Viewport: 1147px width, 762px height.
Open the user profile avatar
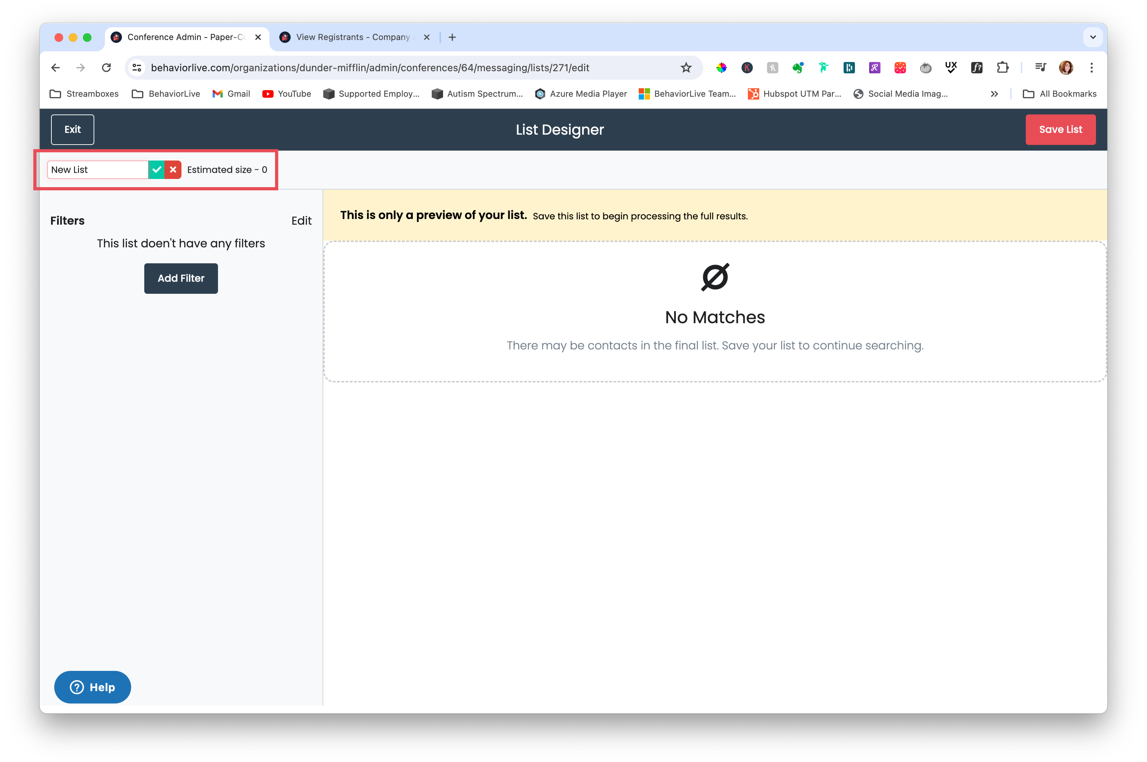click(x=1066, y=68)
